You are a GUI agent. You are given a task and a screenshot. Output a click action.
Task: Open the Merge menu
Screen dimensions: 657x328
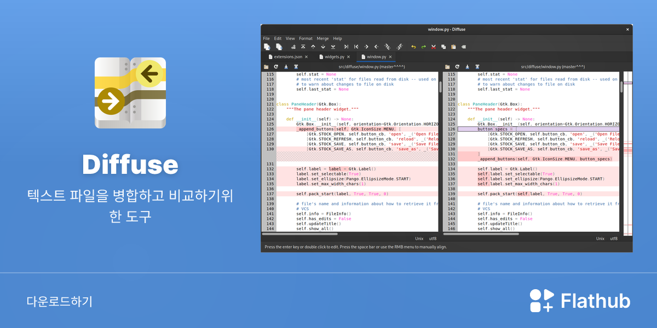click(x=323, y=38)
